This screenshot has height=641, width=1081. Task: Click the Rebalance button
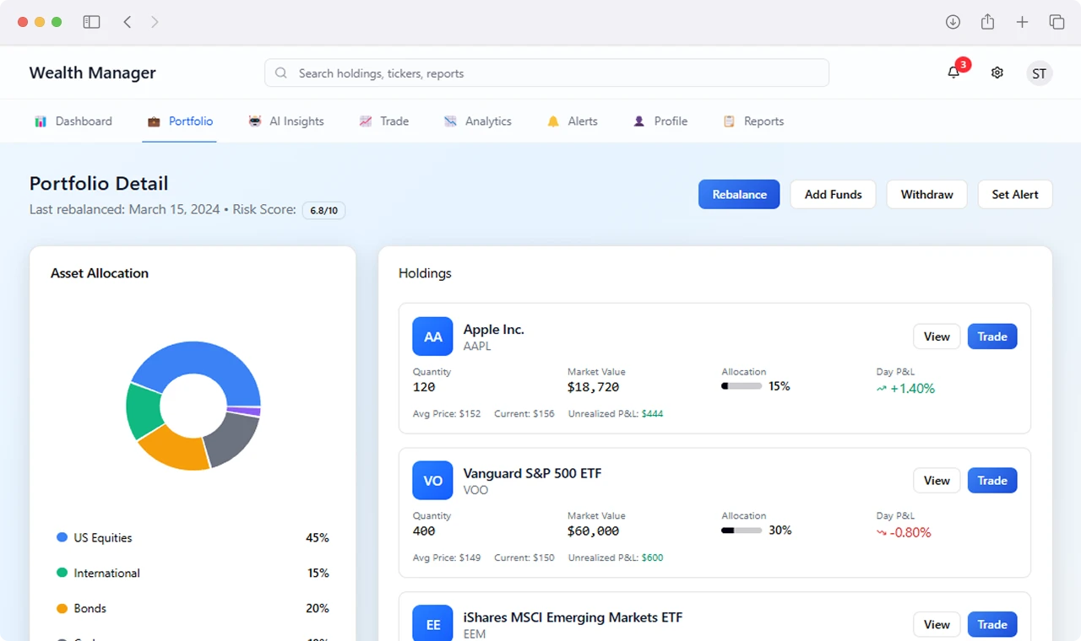(x=739, y=194)
